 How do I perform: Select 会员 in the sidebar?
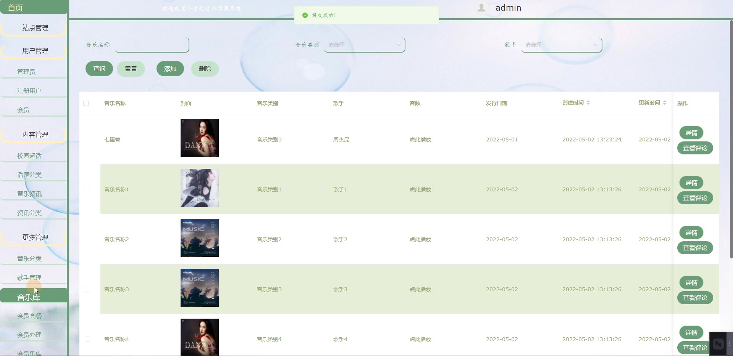[34, 110]
